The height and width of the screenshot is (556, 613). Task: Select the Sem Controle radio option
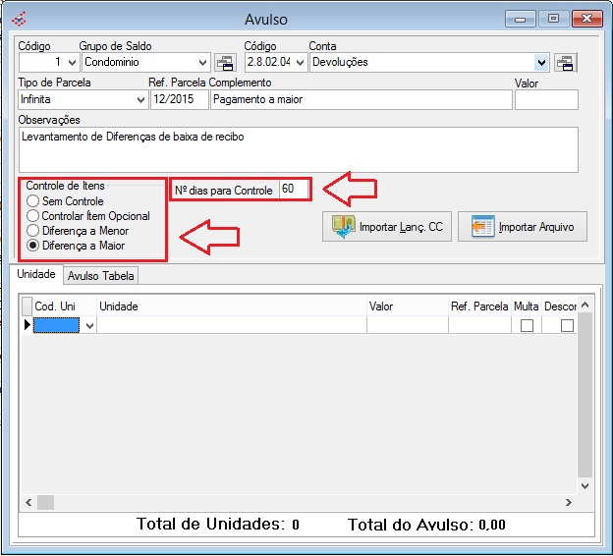(x=33, y=201)
